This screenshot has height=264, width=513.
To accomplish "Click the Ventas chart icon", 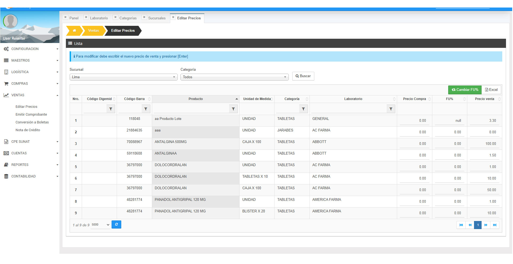I will point(6,95).
